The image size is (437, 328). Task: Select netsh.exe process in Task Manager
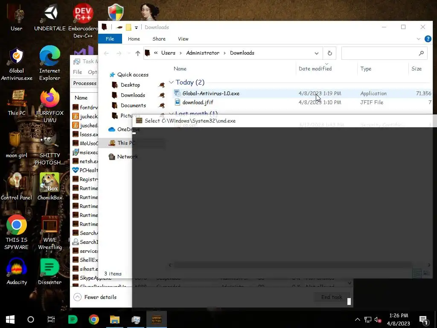[x=85, y=161]
